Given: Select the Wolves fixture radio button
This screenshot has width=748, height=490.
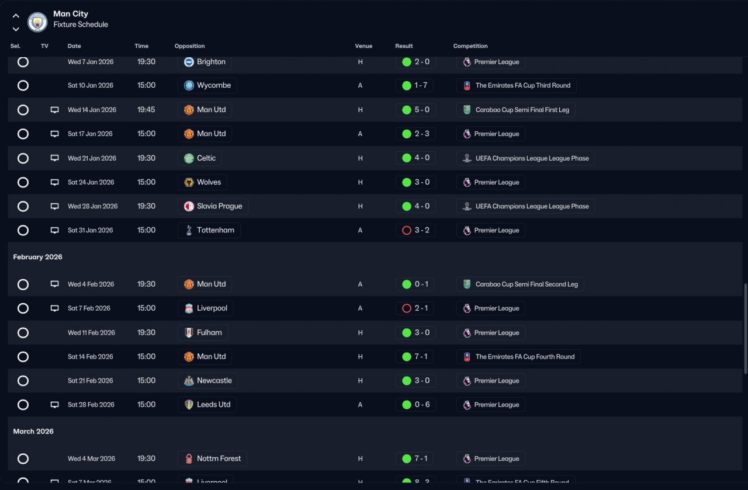Looking at the screenshot, I should (x=23, y=182).
